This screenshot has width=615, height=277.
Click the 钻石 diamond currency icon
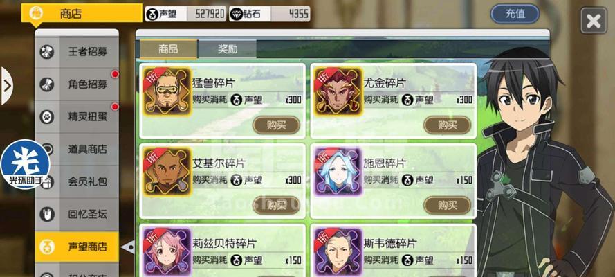click(236, 14)
